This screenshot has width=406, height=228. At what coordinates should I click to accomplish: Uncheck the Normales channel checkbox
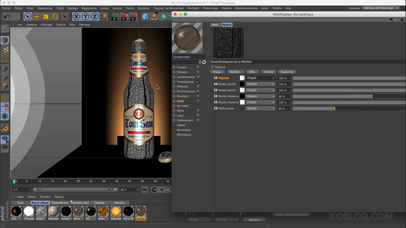(x=198, y=105)
